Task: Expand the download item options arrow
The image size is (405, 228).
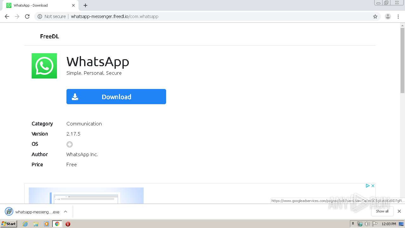Action: pyautogui.click(x=65, y=212)
